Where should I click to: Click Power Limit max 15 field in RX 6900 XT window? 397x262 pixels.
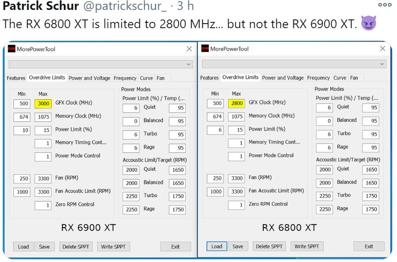click(43, 130)
